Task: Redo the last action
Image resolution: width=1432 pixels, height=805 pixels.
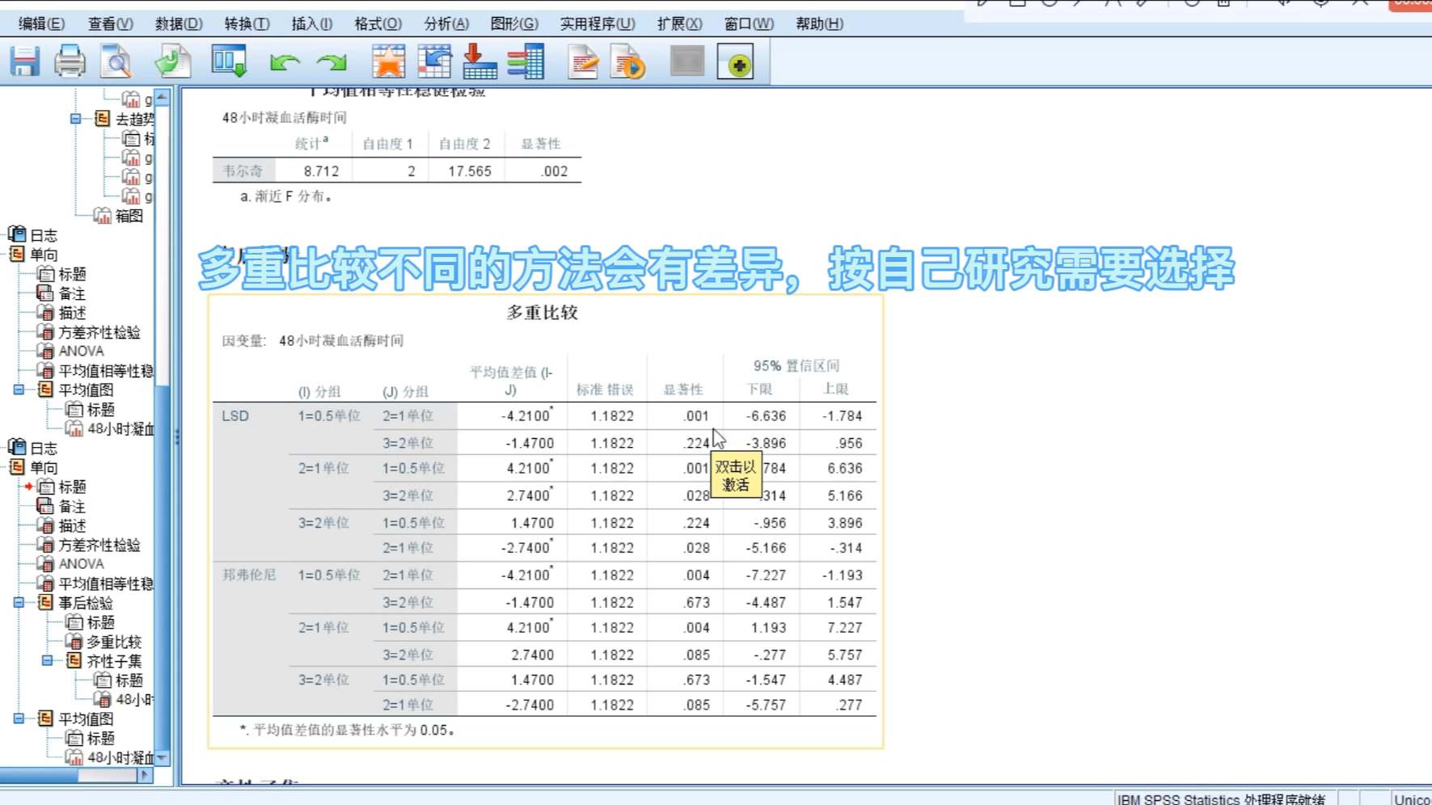Action: pos(331,61)
